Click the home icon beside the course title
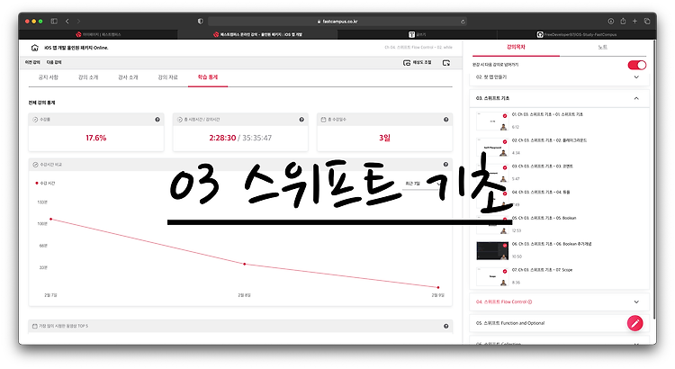This screenshot has width=675, height=369. point(35,48)
